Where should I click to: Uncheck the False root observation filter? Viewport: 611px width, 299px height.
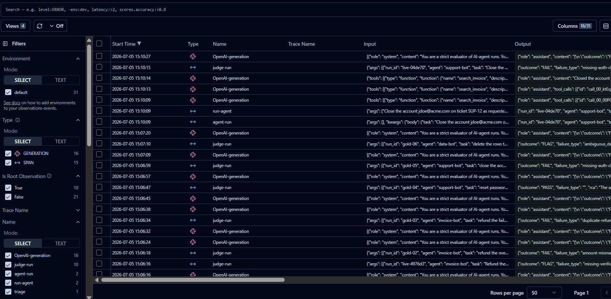pyautogui.click(x=8, y=197)
